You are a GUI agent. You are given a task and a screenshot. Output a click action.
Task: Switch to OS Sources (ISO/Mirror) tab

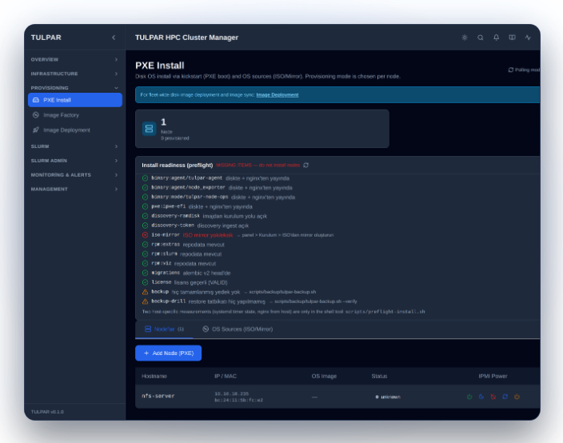click(238, 329)
